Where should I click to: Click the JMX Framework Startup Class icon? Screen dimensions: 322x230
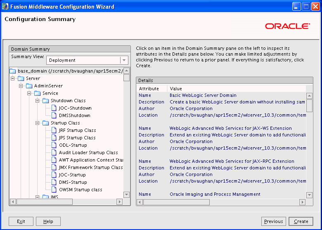pos(54,167)
